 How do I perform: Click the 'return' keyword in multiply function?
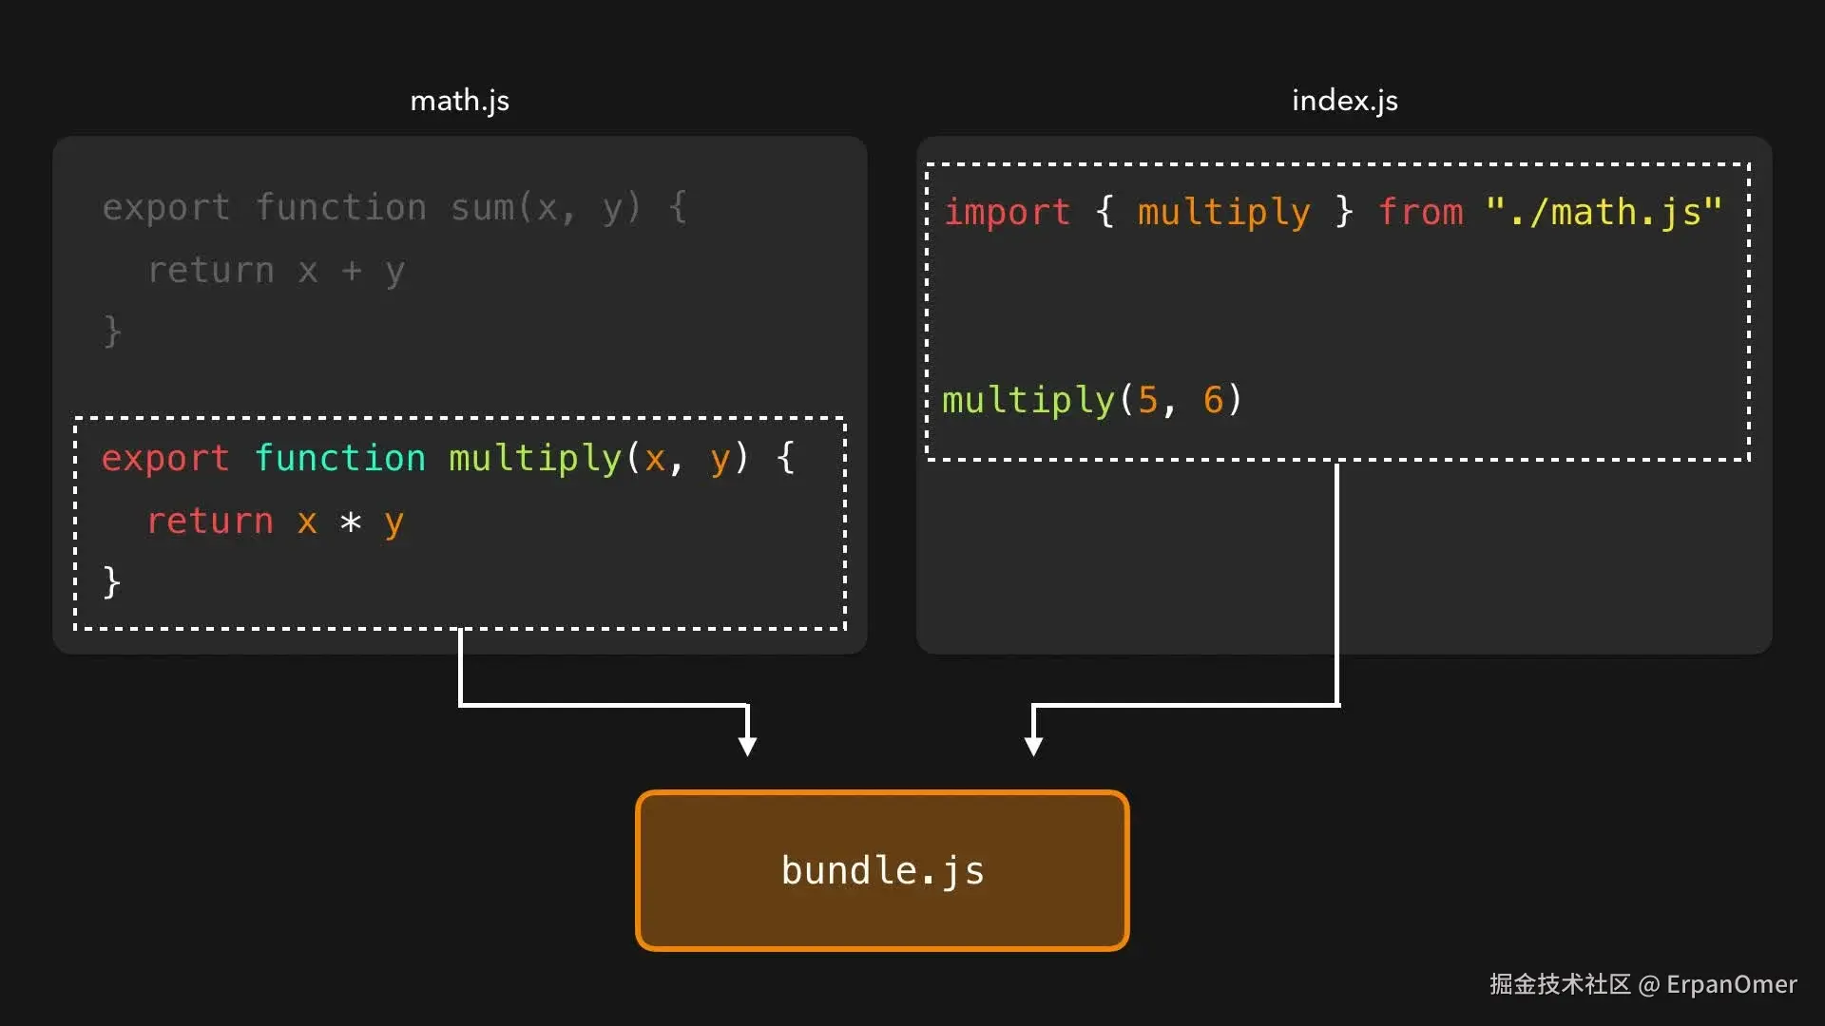coord(210,522)
